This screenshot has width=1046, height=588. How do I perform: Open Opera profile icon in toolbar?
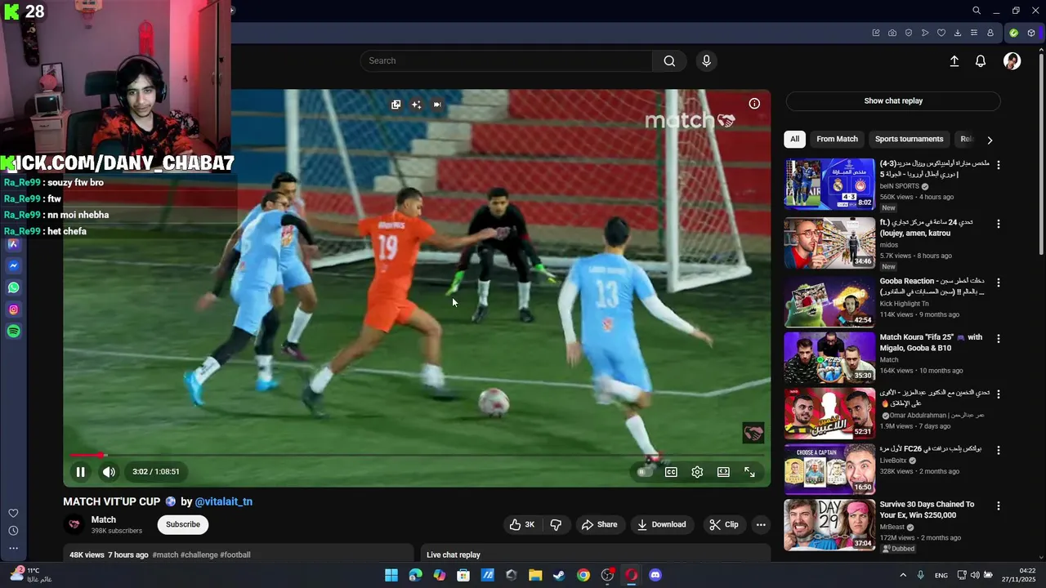990,33
